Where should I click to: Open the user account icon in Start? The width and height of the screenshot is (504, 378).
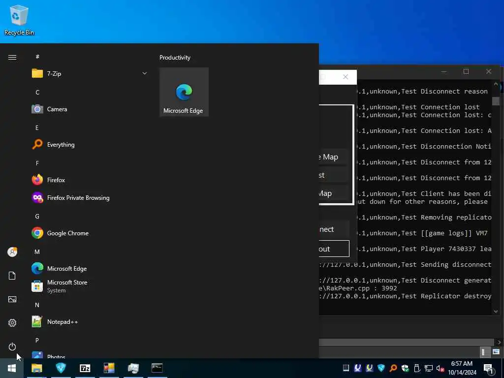tap(12, 252)
